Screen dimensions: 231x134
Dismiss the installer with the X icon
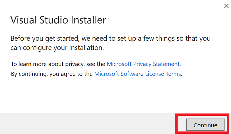[x=226, y=6]
